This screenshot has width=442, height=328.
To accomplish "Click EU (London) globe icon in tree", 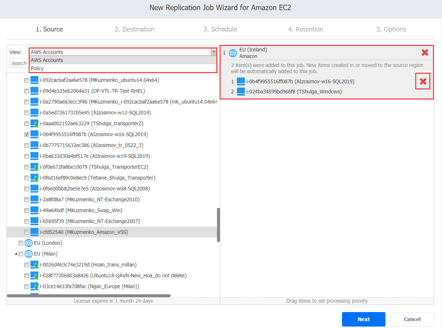I will click(x=29, y=243).
